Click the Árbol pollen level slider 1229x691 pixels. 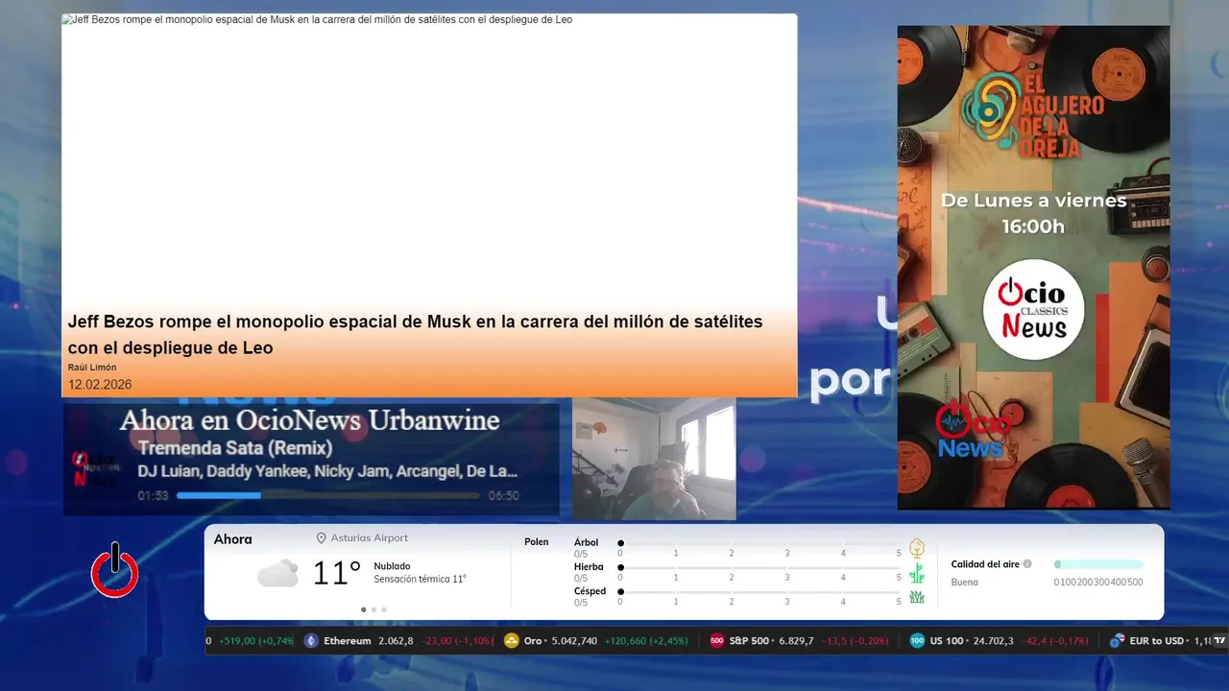759,543
